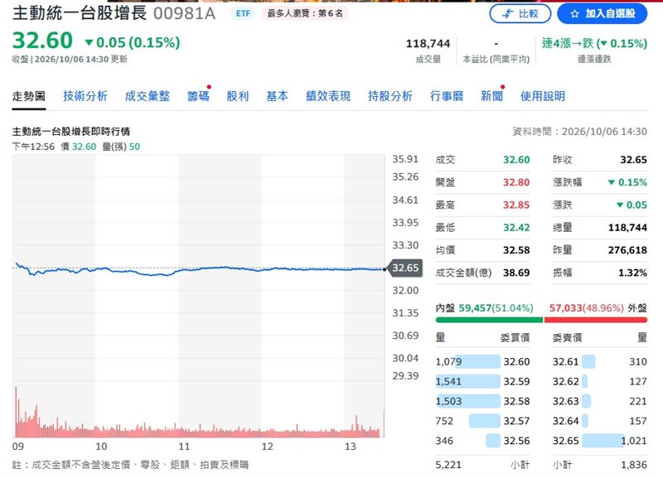Click the 32.65 price marker on chart
The image size is (663, 478).
point(404,268)
